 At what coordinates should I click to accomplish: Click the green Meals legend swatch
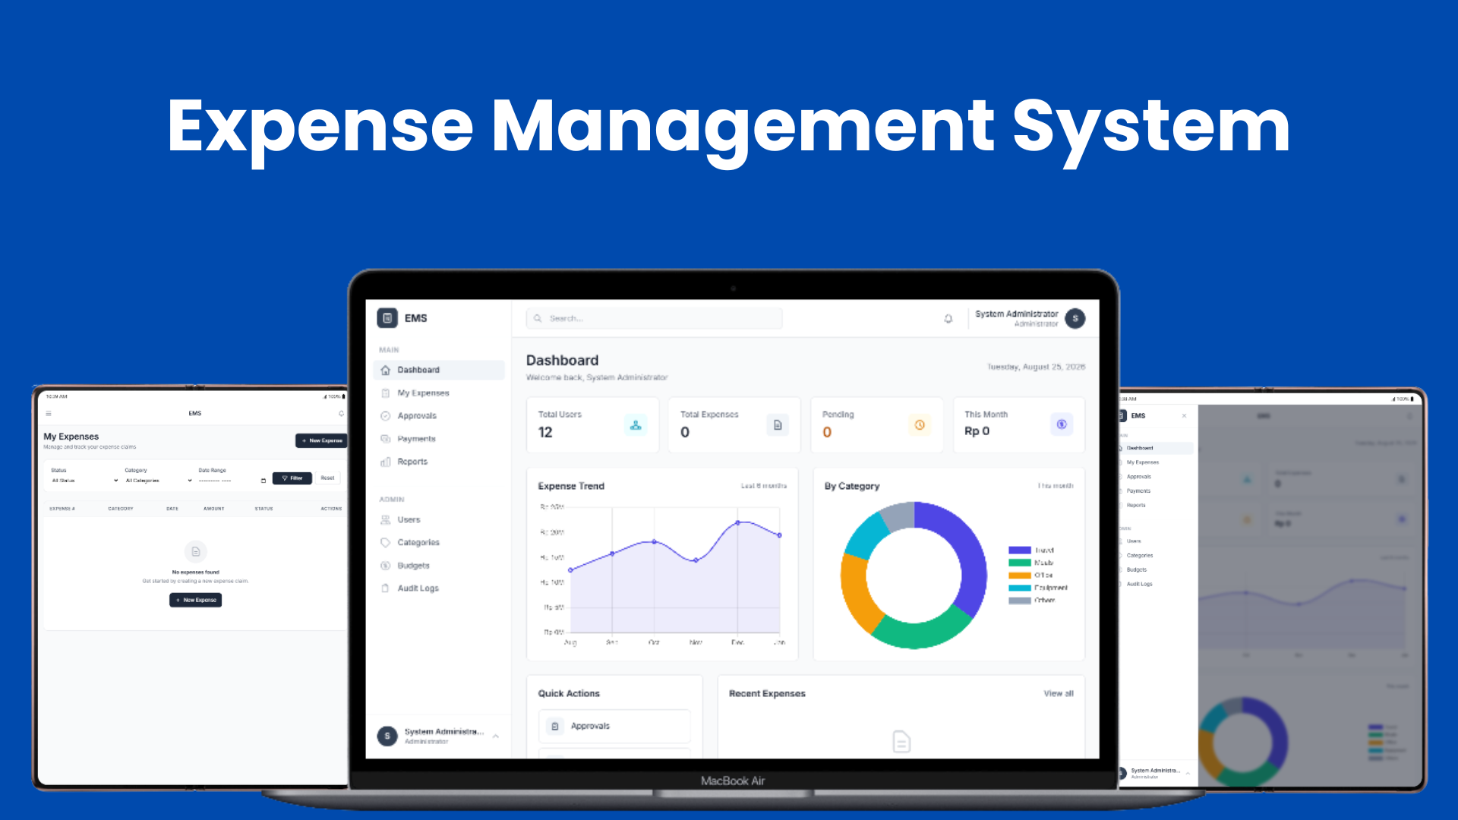coord(1020,563)
